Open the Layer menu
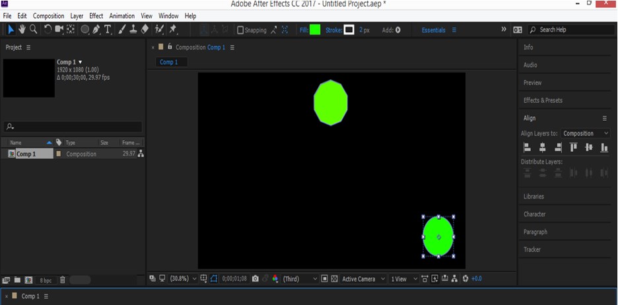Screen dimensions: 618x305 (x=77, y=16)
